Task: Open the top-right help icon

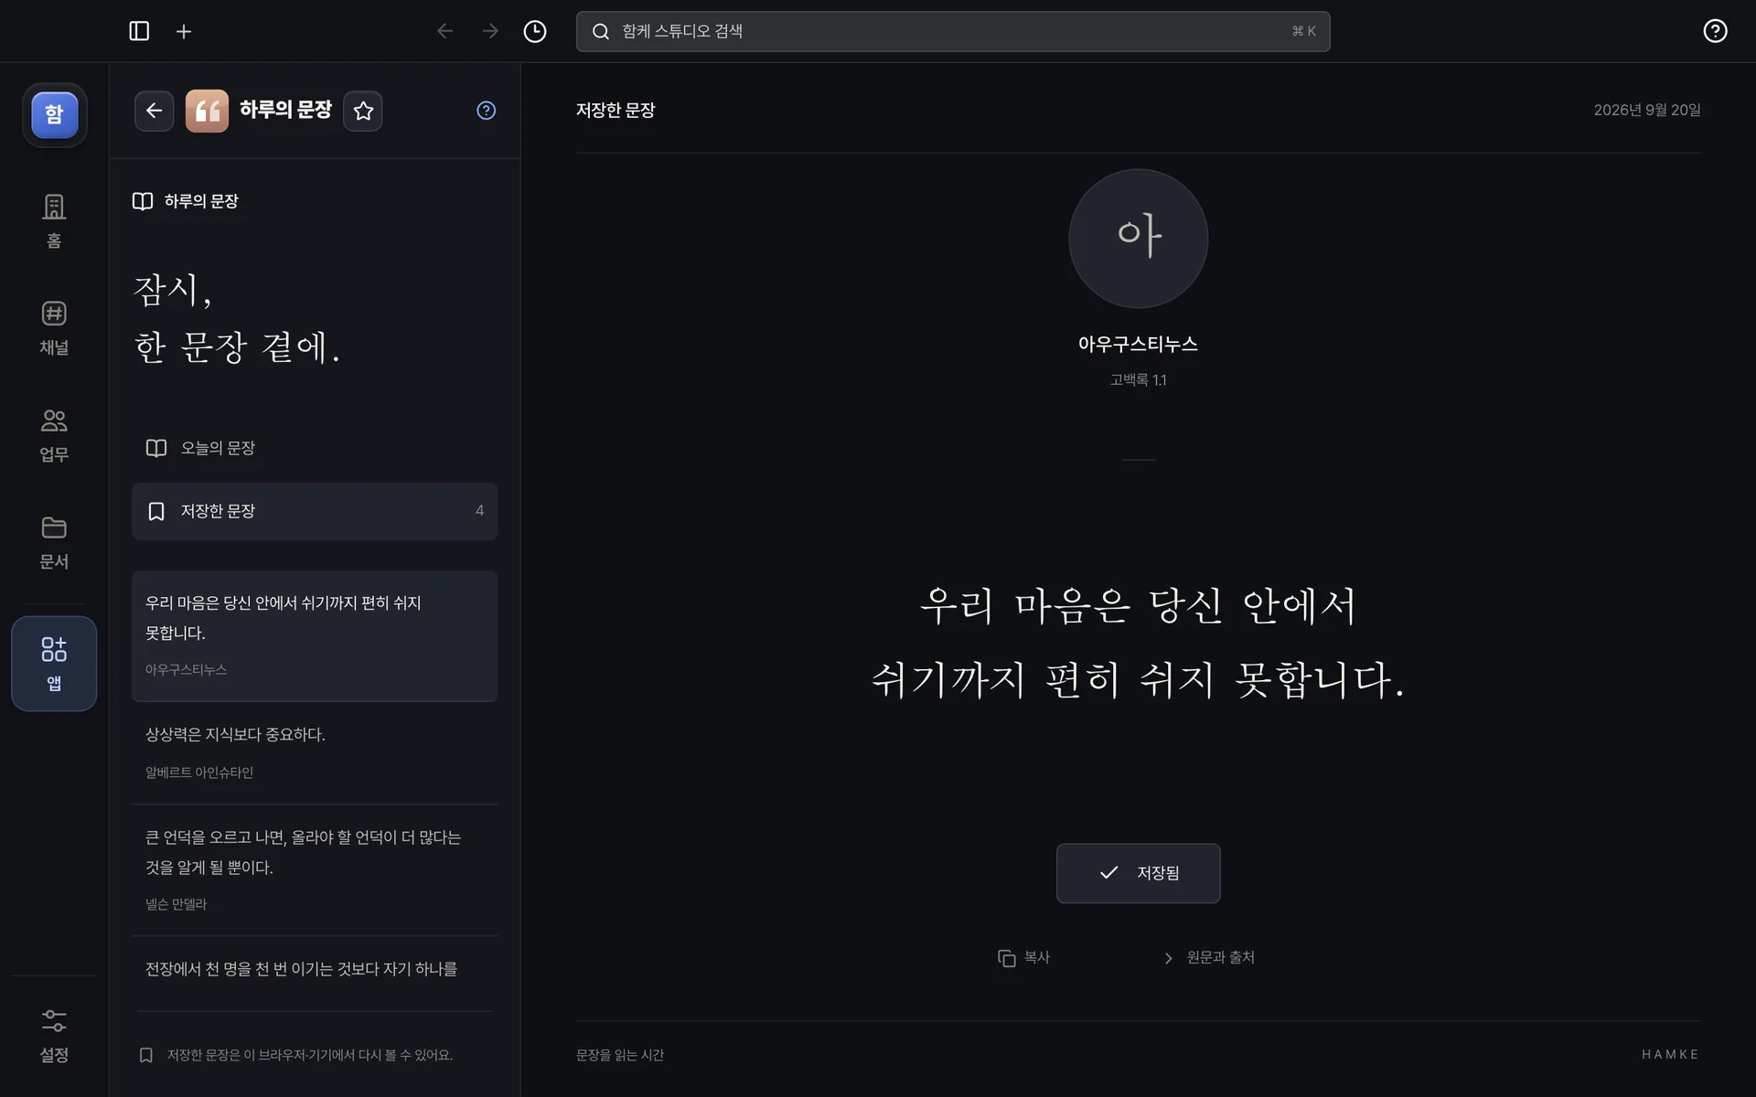Action: (x=1715, y=31)
